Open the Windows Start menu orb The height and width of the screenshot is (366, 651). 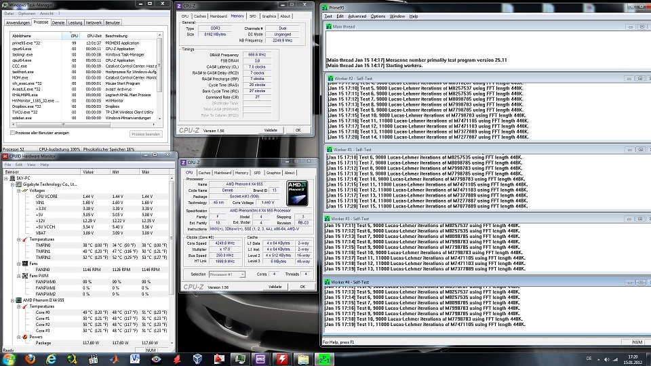point(9,359)
